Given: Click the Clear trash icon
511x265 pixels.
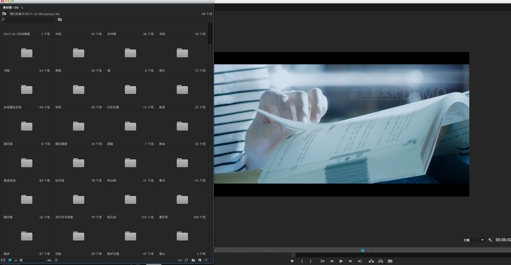Looking at the screenshot, I should [x=206, y=260].
